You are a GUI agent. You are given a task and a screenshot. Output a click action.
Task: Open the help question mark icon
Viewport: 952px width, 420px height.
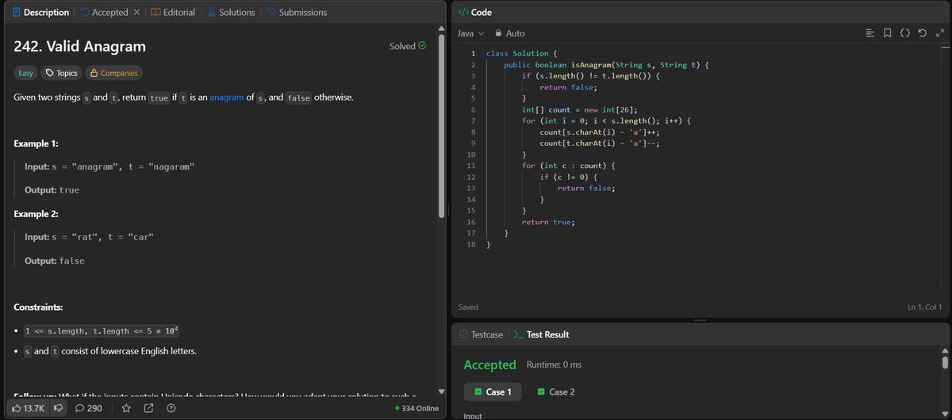(x=171, y=408)
